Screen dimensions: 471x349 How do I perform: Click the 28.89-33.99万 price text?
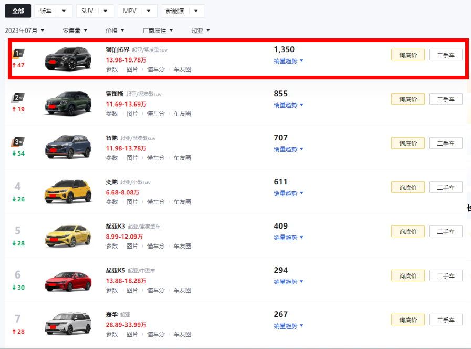(126, 325)
